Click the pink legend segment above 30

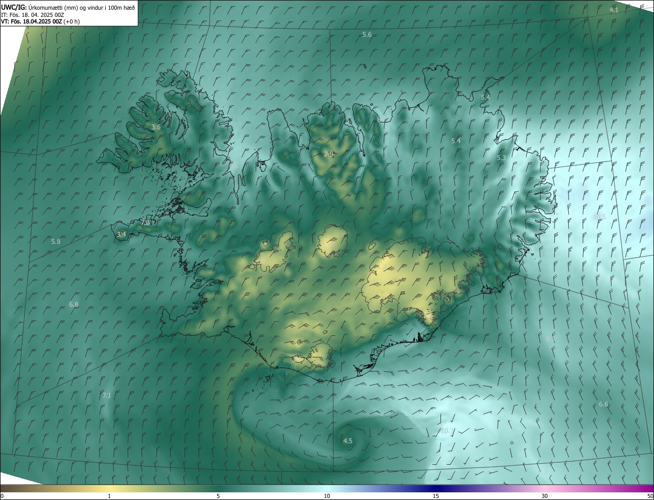pos(545,488)
